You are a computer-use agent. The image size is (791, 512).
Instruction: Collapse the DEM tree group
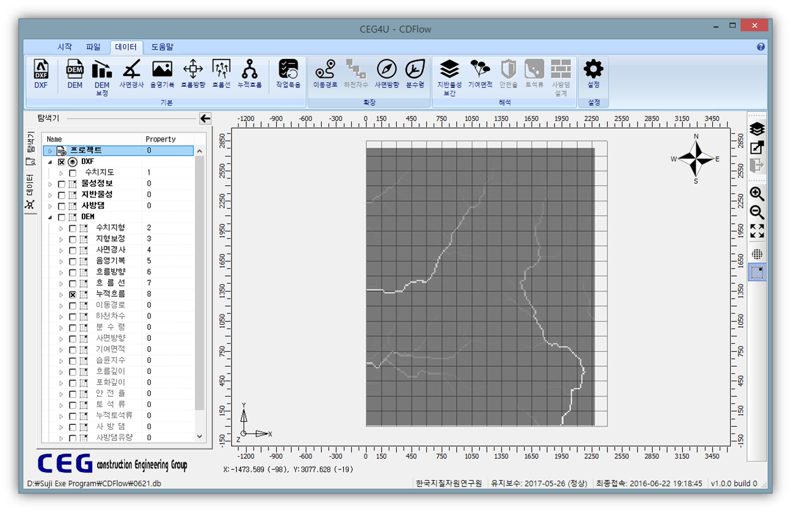[50, 217]
